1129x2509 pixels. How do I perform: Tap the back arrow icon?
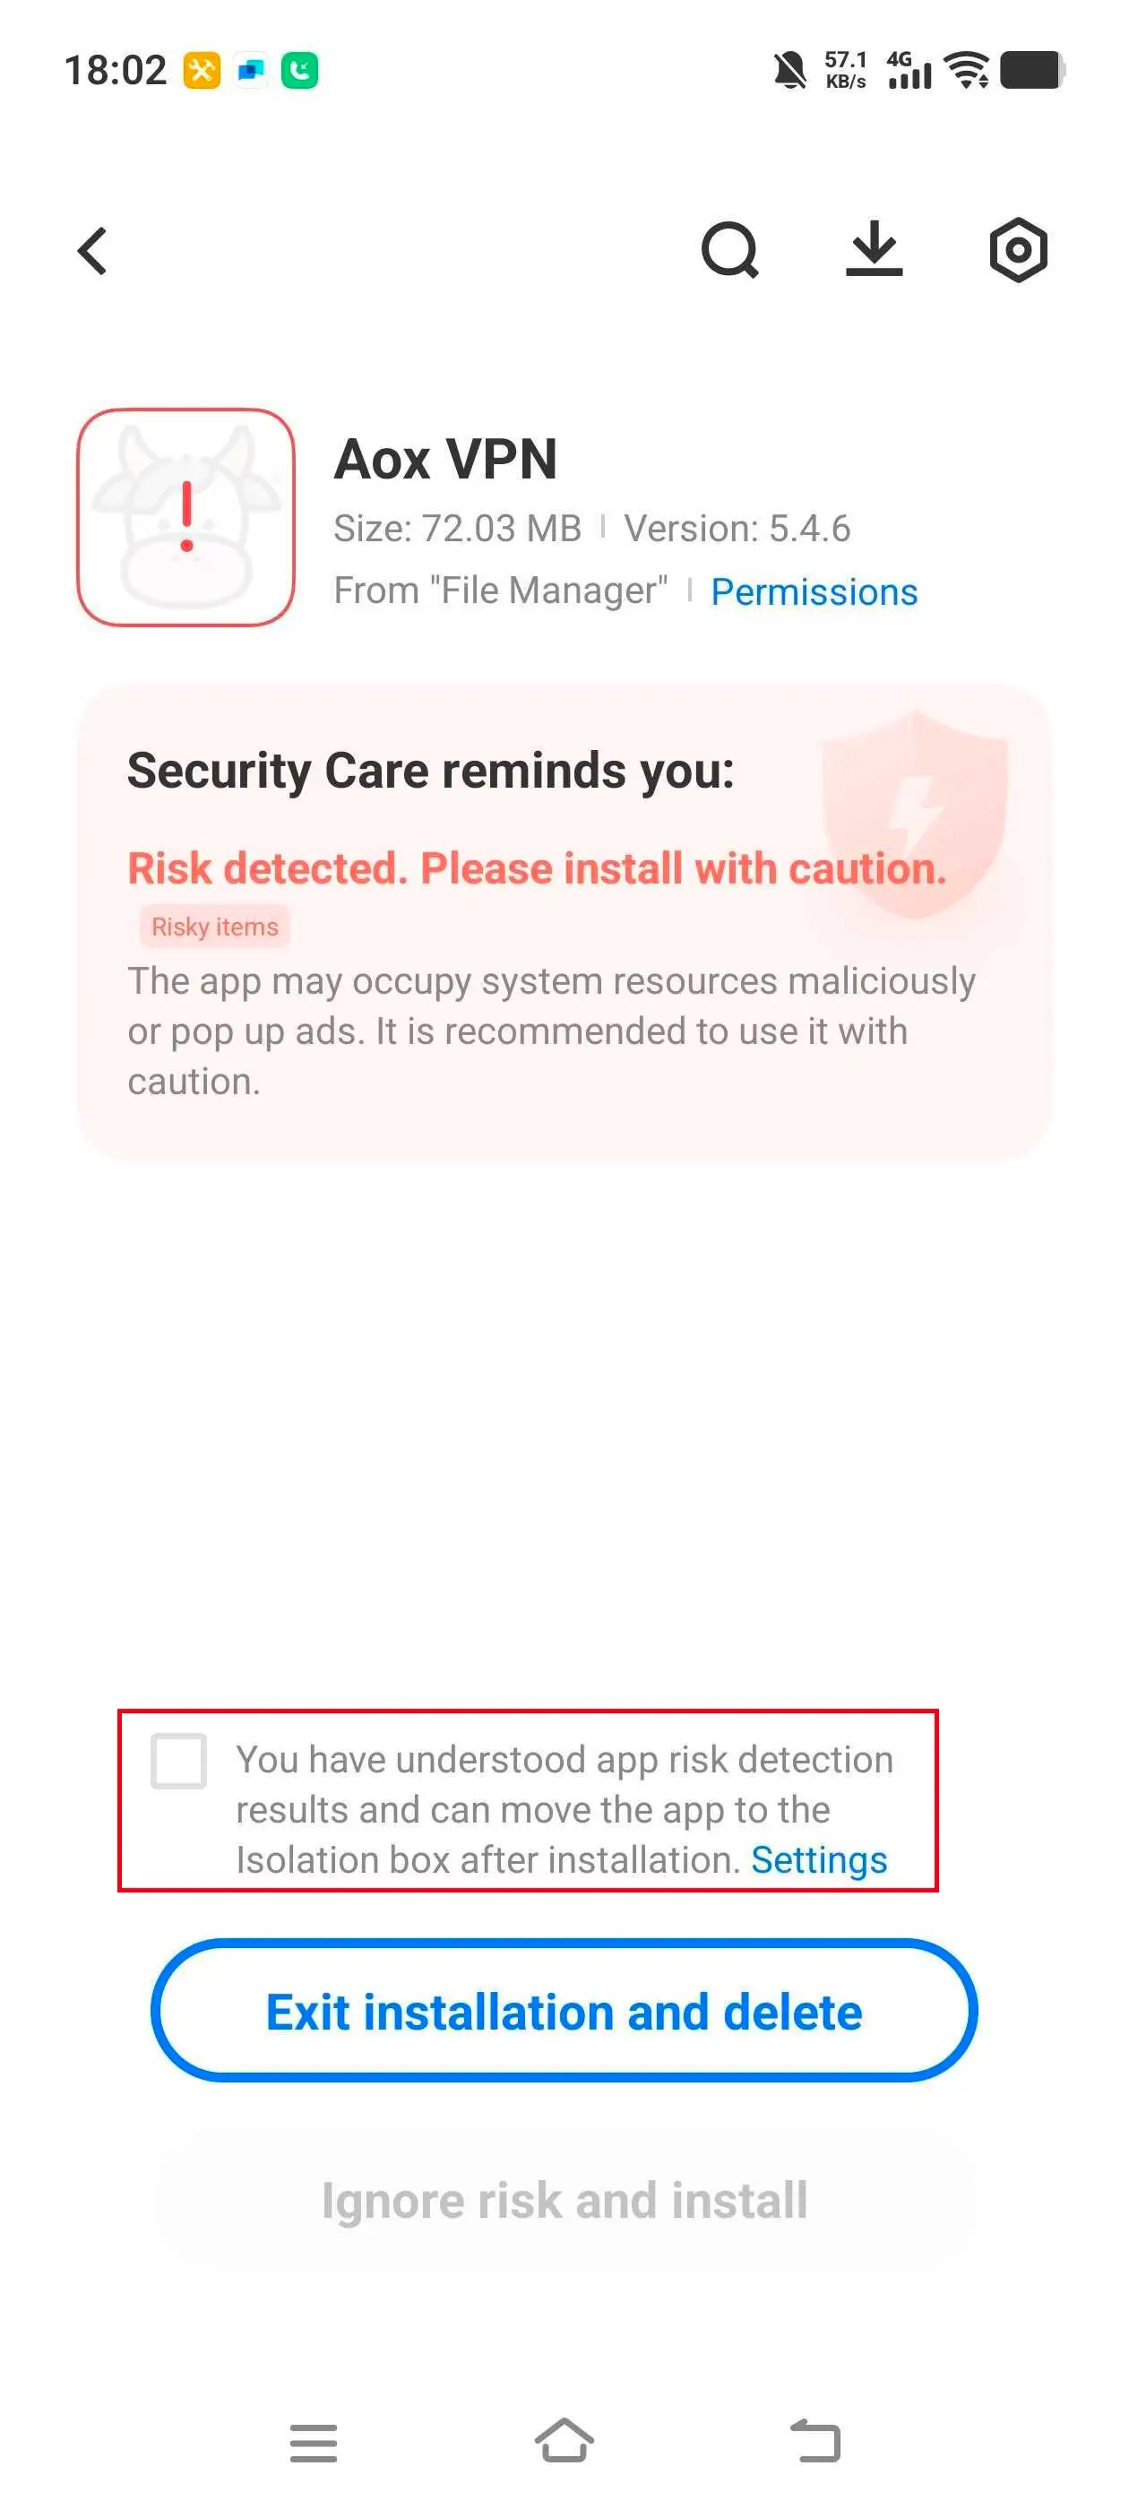pyautogui.click(x=92, y=251)
